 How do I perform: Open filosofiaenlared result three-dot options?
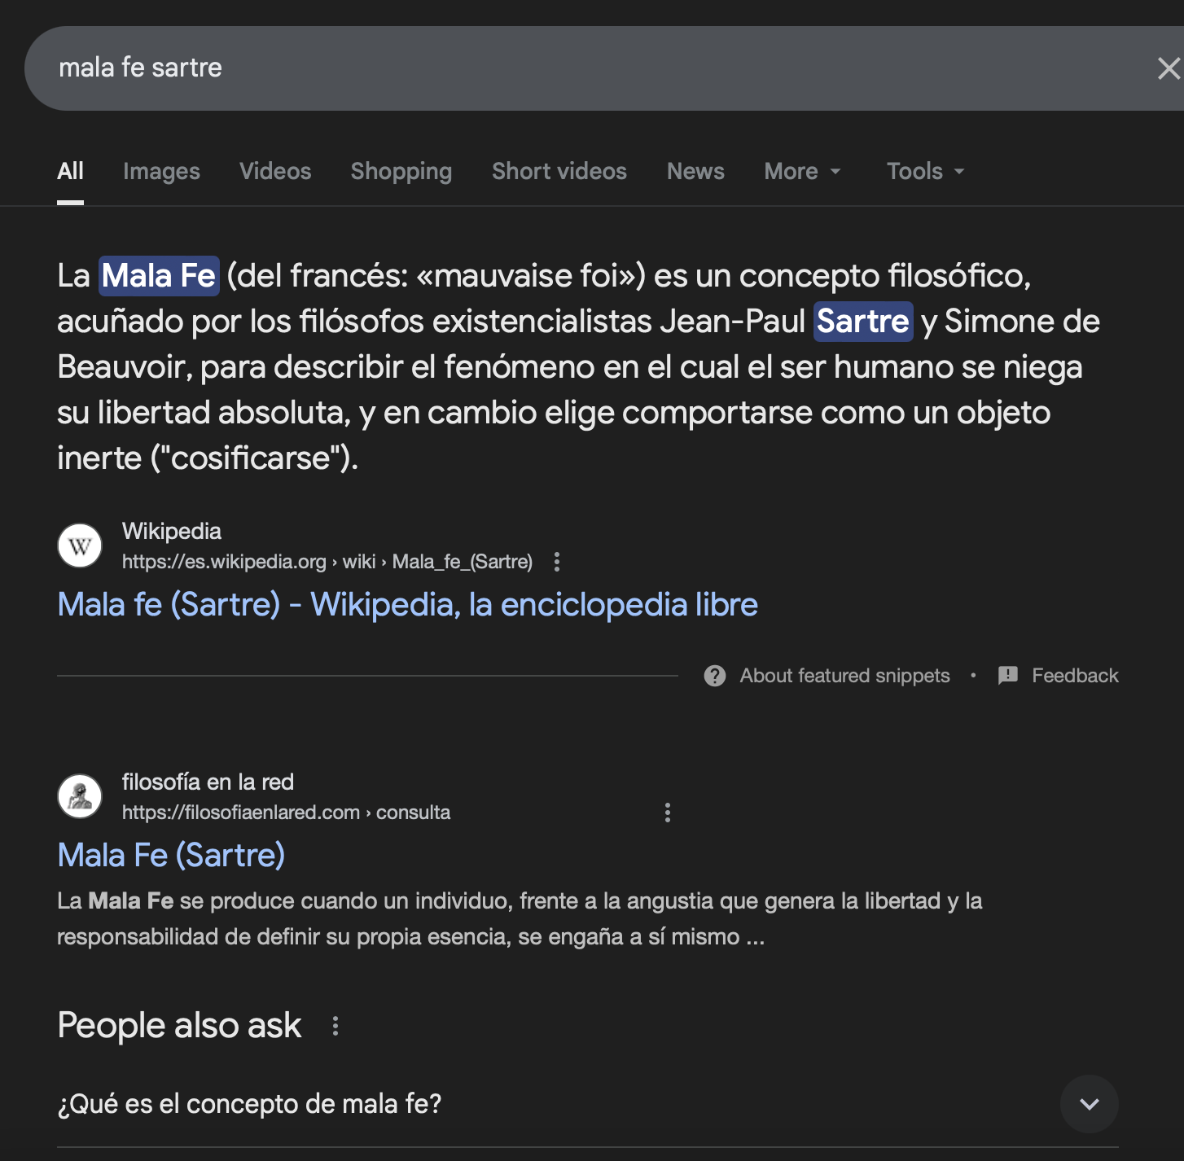click(x=668, y=813)
